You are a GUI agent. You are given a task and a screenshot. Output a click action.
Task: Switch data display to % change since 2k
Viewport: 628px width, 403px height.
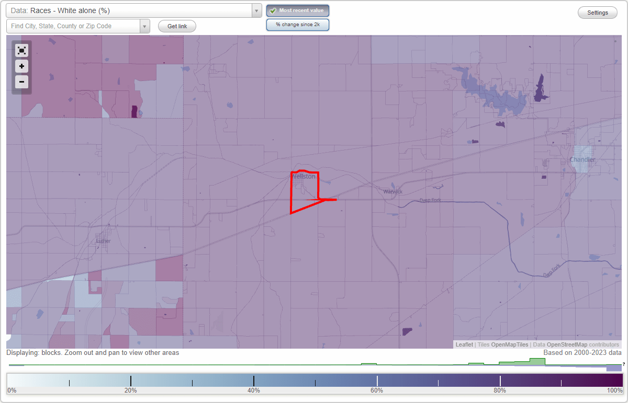click(x=297, y=24)
